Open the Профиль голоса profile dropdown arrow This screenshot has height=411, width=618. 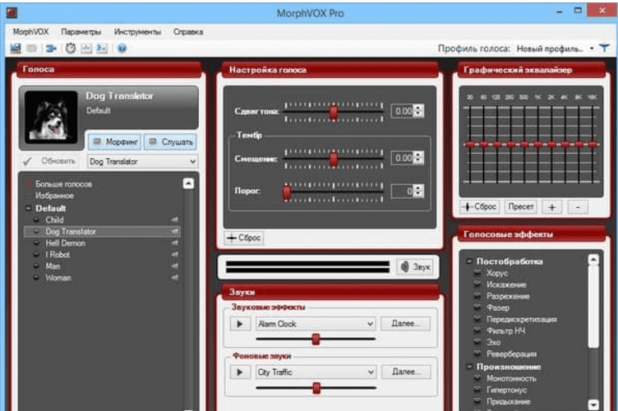[592, 48]
